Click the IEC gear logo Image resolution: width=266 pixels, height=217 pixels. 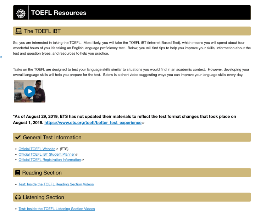21,13
